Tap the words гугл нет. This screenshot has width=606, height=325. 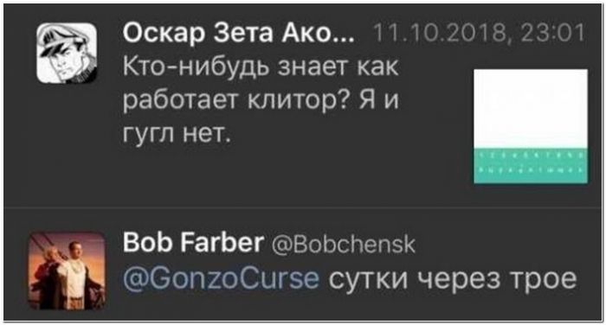click(177, 134)
